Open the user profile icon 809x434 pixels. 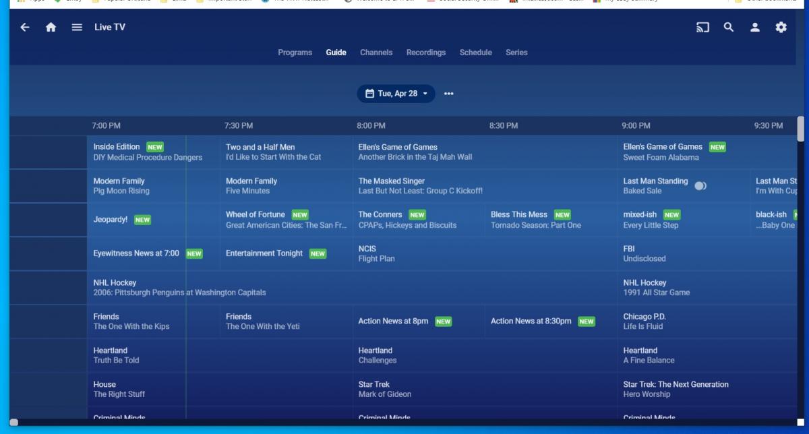pyautogui.click(x=755, y=27)
